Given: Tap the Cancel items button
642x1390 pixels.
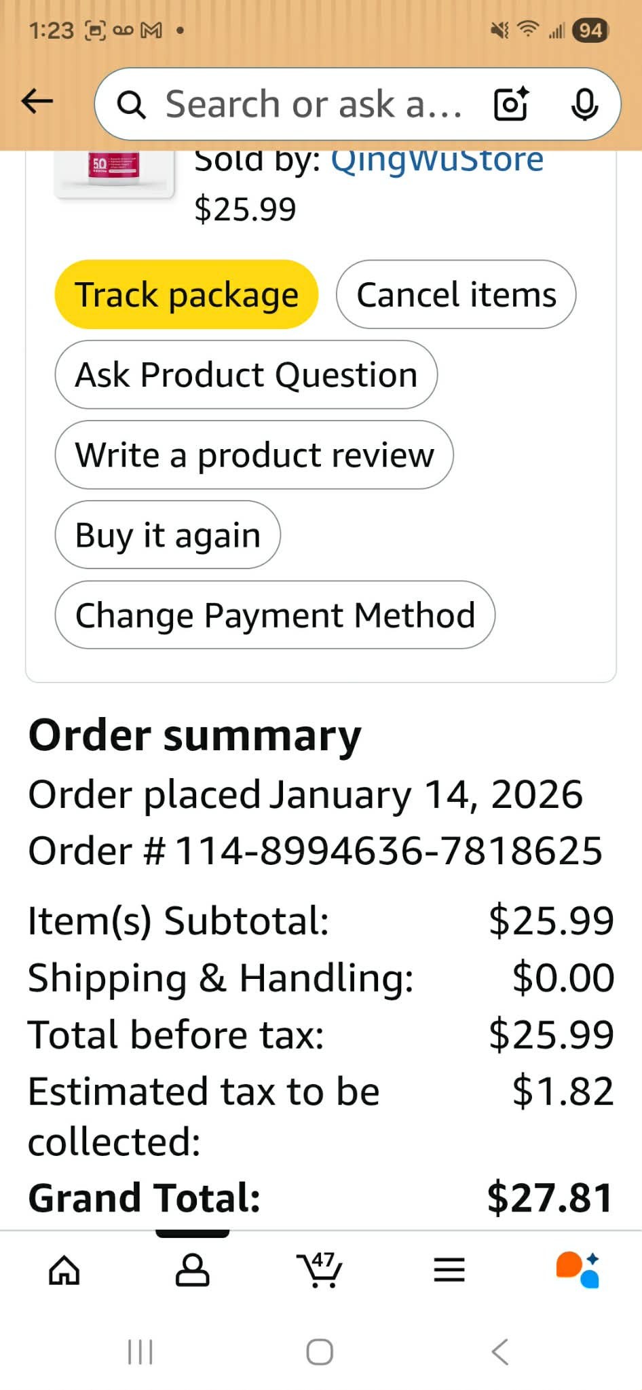Looking at the screenshot, I should pyautogui.click(x=456, y=294).
